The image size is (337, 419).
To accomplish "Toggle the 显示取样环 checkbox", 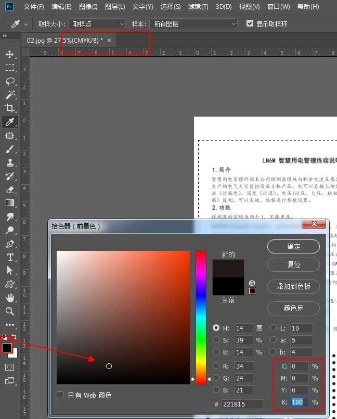I will coord(250,24).
